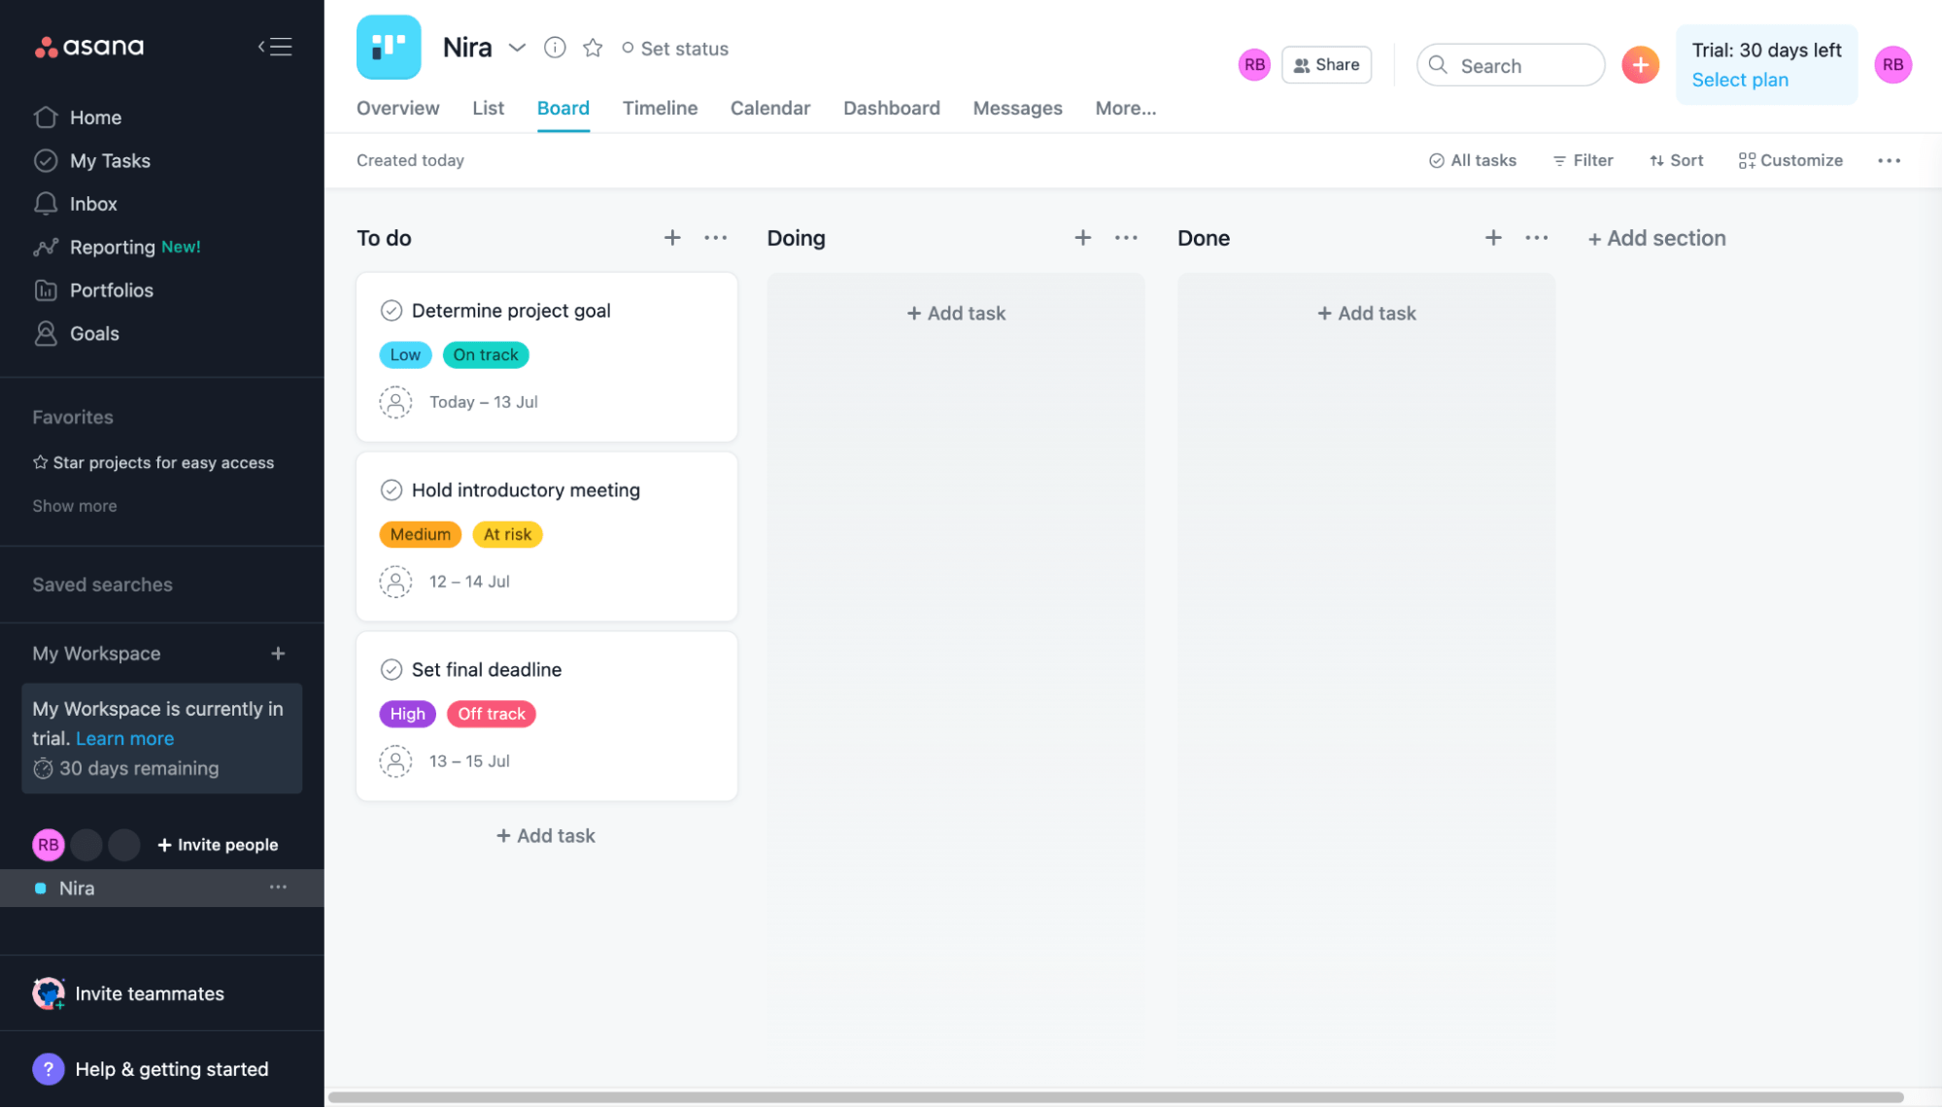Open the Sort menu

[x=1676, y=161]
